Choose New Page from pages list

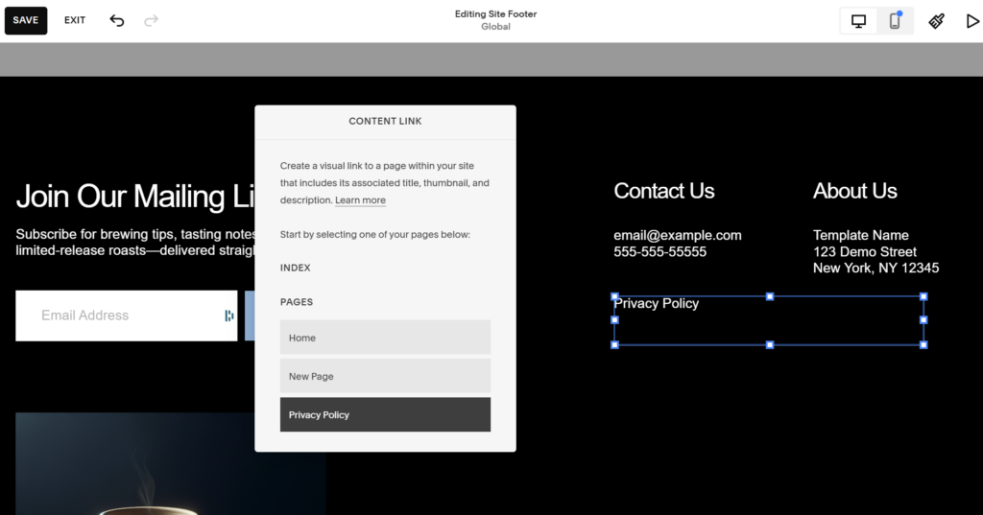click(x=385, y=376)
